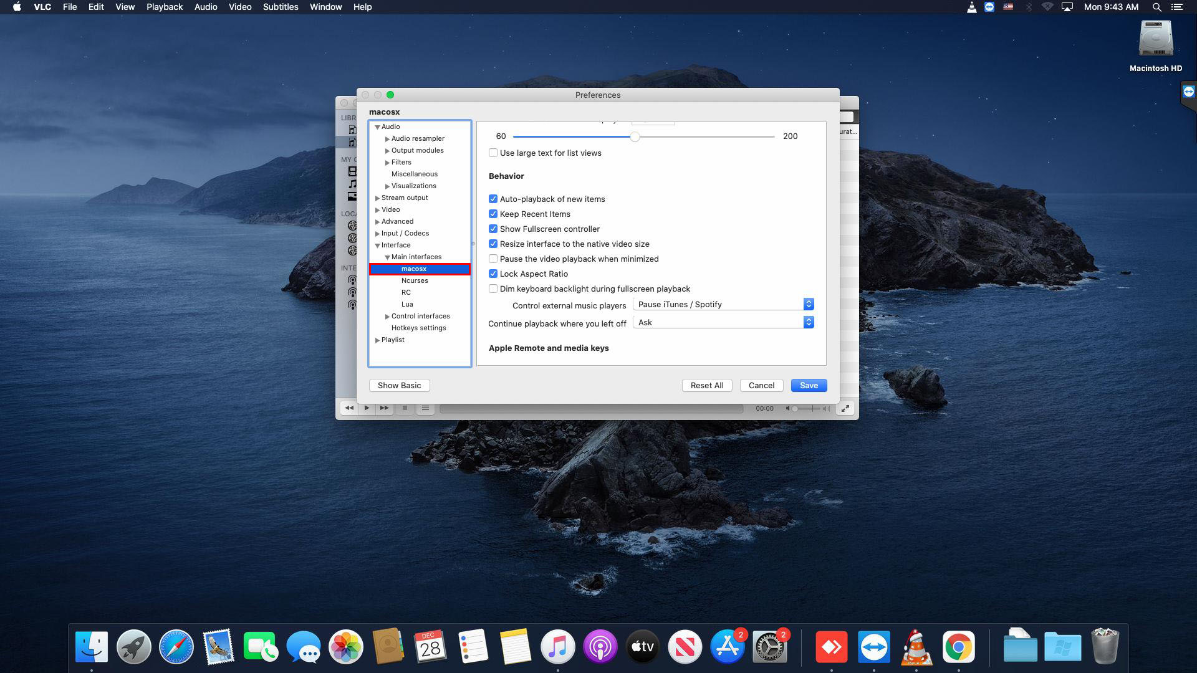Image resolution: width=1197 pixels, height=673 pixels.
Task: Open Podcasts app in the Dock
Action: [x=600, y=647]
